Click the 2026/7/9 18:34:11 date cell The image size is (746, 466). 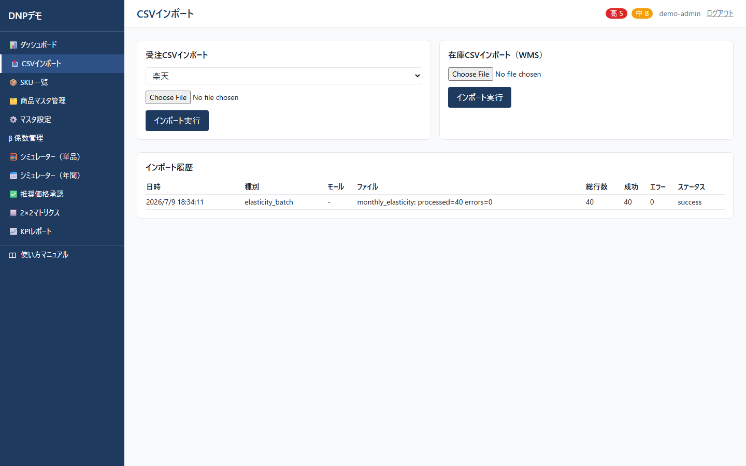175,202
